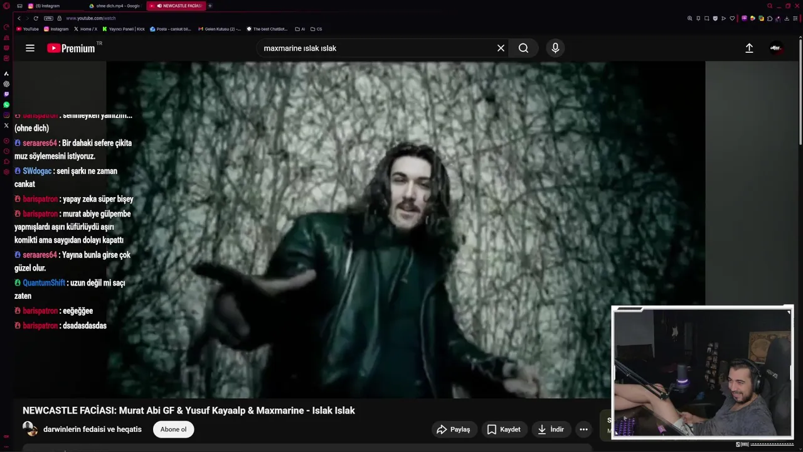This screenshot has height=452, width=803.
Task: Open the Twitch icon in browser sidebar
Action: pyautogui.click(x=6, y=94)
